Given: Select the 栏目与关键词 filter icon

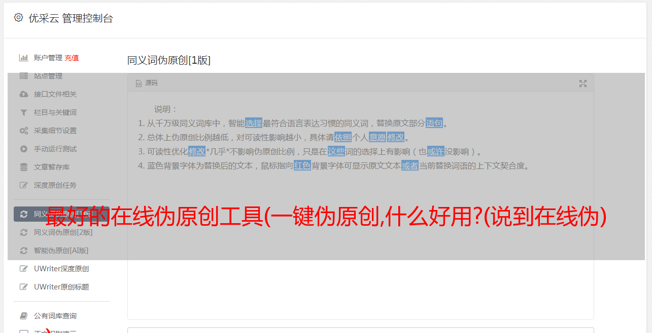Looking at the screenshot, I should point(23,112).
